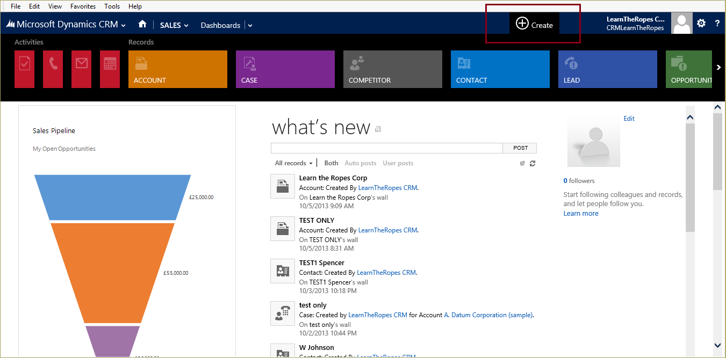
Task: Click the POST button
Action: pyautogui.click(x=519, y=148)
